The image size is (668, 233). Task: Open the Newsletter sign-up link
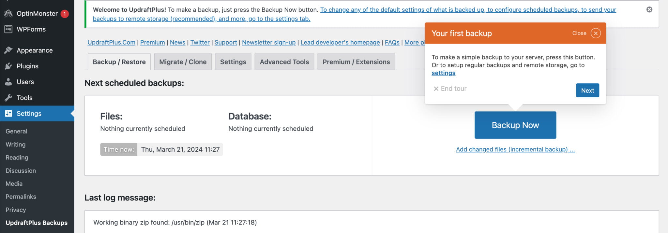pos(268,42)
